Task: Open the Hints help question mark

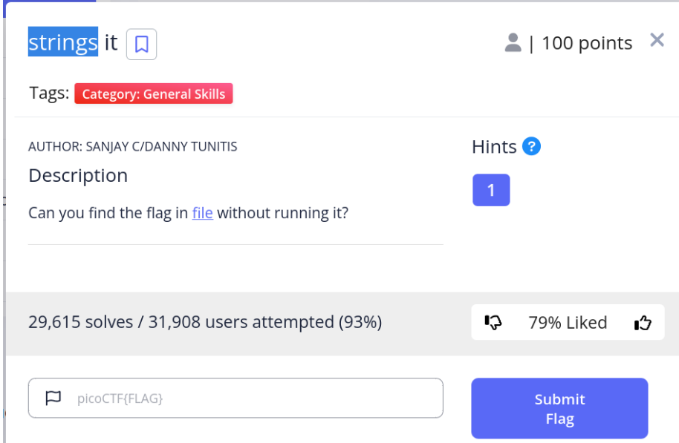Action: 531,146
